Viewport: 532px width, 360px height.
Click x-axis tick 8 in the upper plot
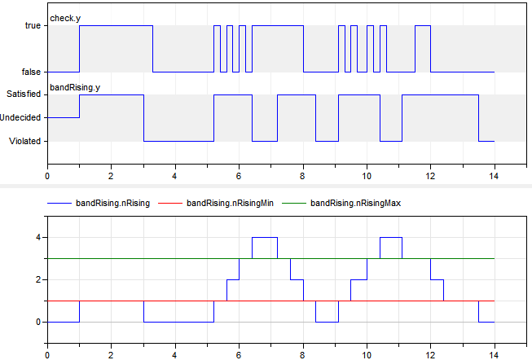tap(303, 175)
